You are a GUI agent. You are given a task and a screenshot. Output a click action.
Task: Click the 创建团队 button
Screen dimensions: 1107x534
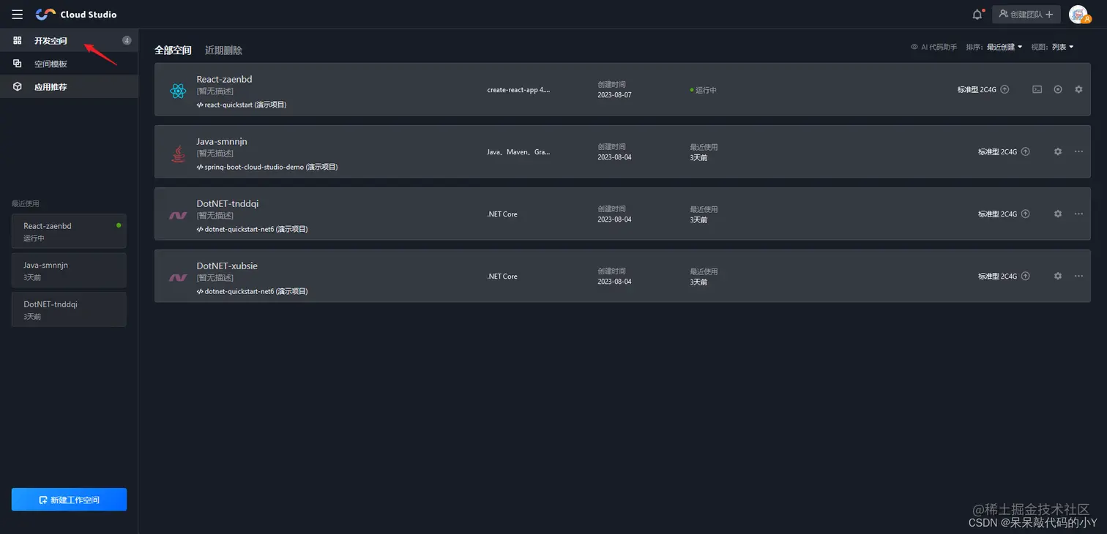click(x=1026, y=14)
